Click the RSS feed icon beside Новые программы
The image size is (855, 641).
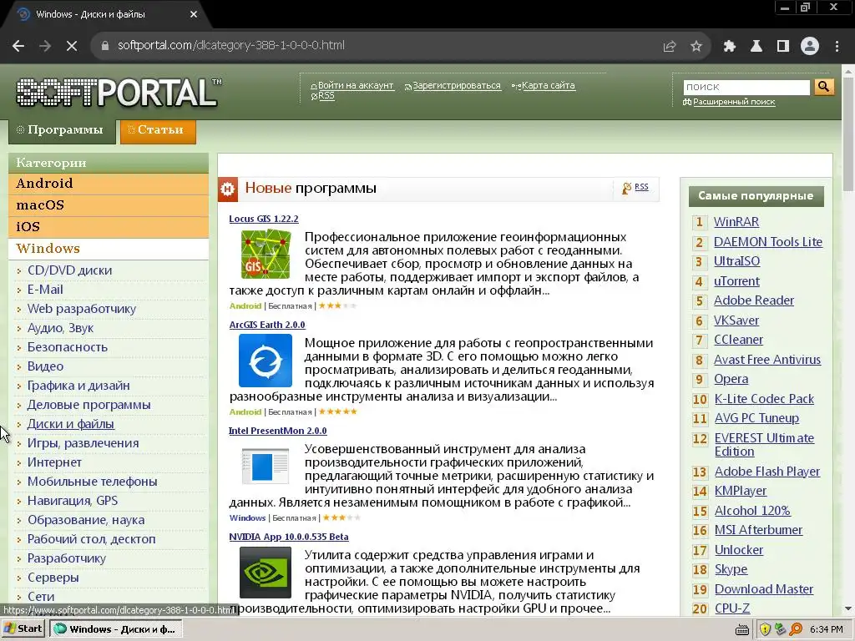click(x=627, y=188)
